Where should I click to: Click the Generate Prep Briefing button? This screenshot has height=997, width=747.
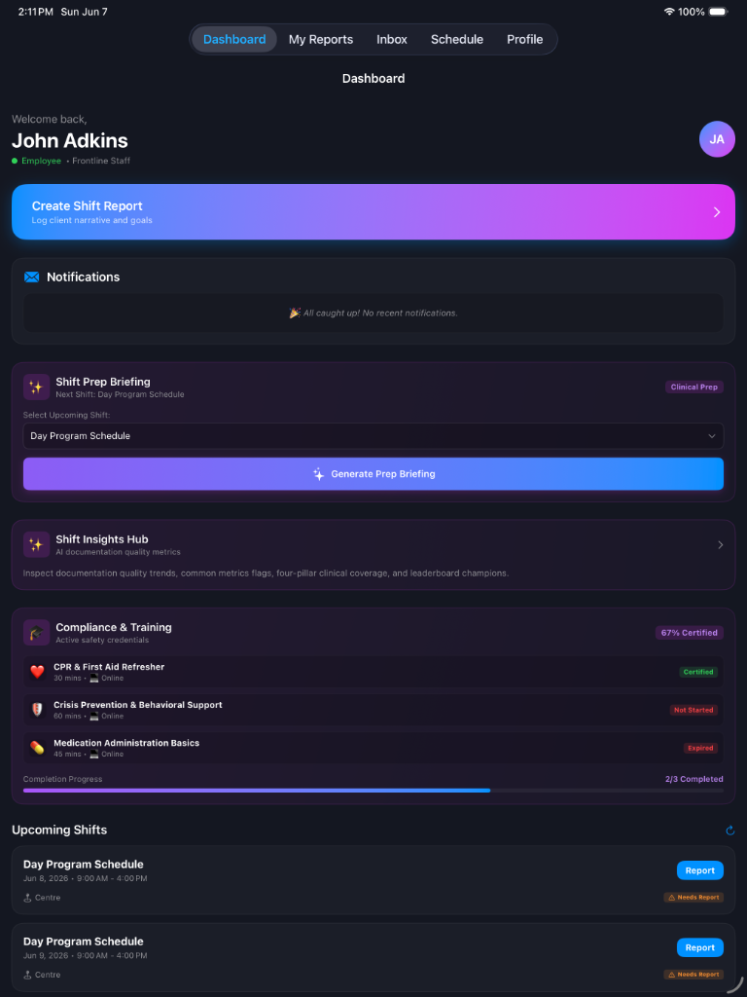(x=373, y=474)
